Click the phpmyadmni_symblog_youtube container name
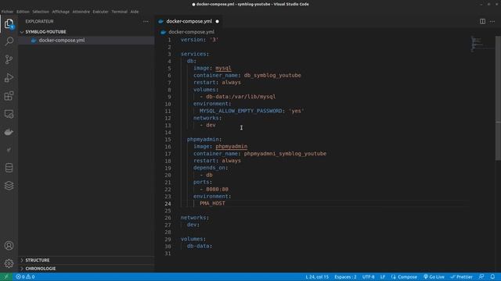 285,154
